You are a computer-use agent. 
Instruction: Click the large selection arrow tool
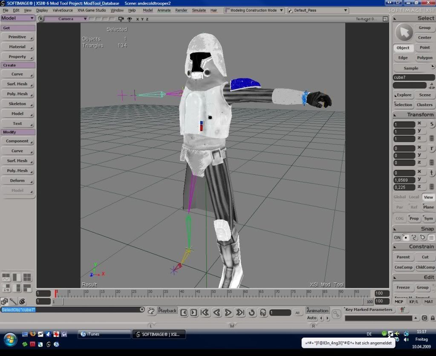(404, 32)
